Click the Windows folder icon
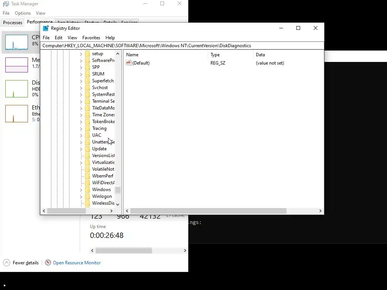The image size is (387, 290). 87,190
